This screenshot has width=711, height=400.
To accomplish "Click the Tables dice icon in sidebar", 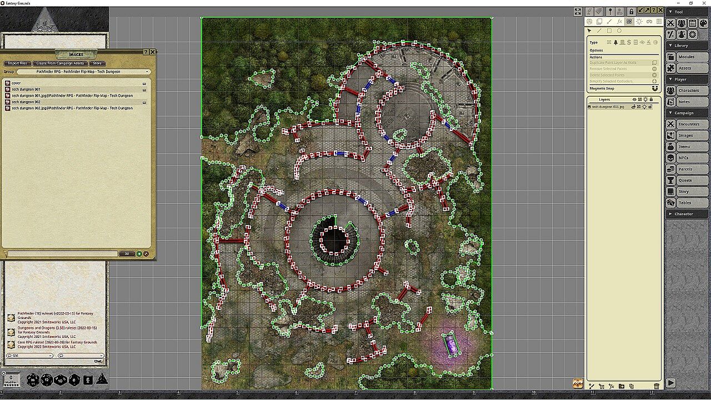I will [671, 203].
